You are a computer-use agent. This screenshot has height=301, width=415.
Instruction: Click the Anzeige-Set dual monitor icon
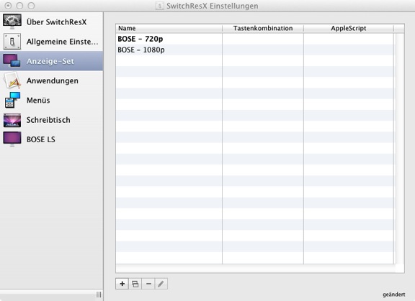(x=12, y=60)
